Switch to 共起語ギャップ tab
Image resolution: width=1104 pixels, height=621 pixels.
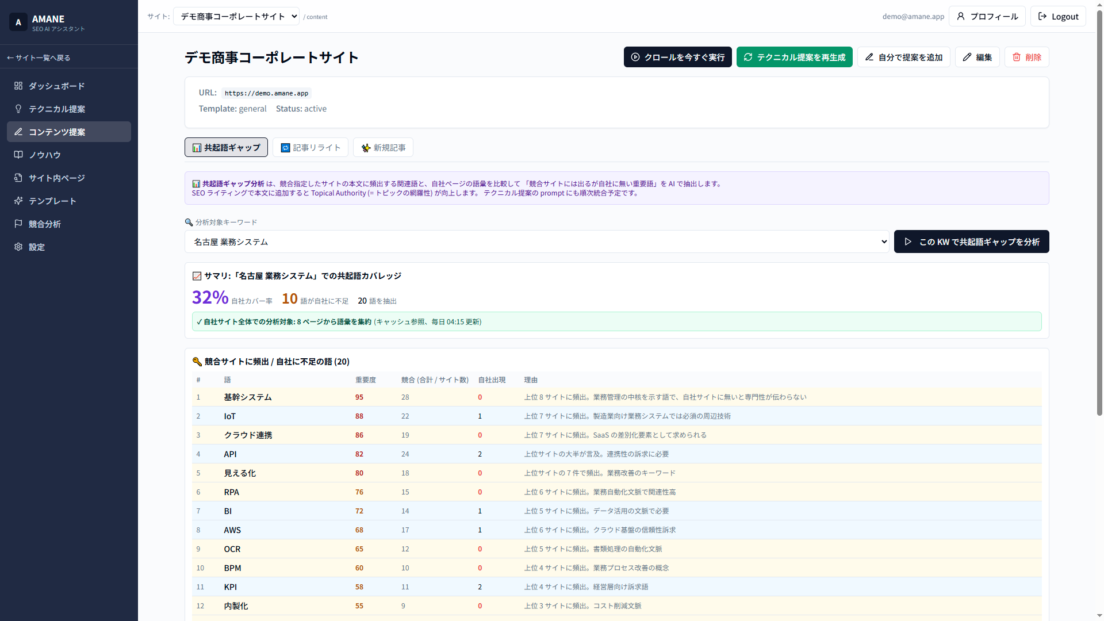tap(226, 147)
